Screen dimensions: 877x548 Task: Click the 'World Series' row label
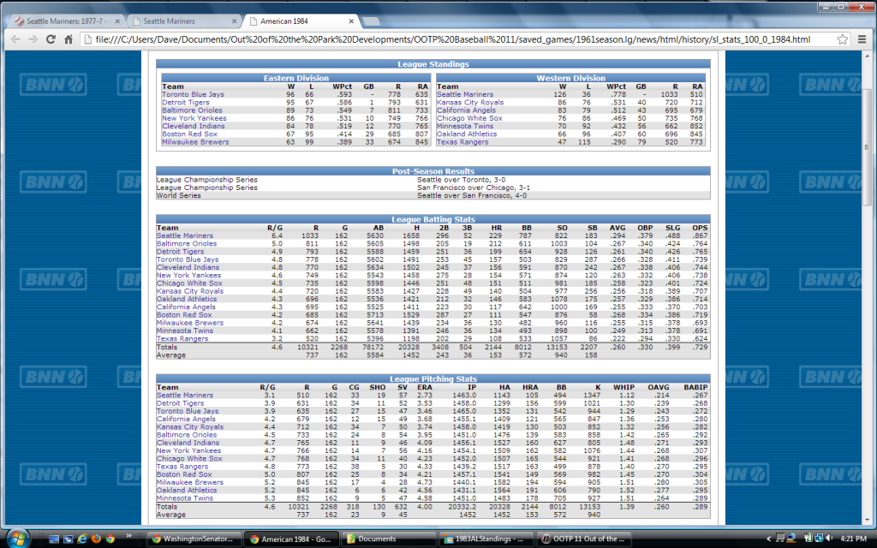pos(178,196)
